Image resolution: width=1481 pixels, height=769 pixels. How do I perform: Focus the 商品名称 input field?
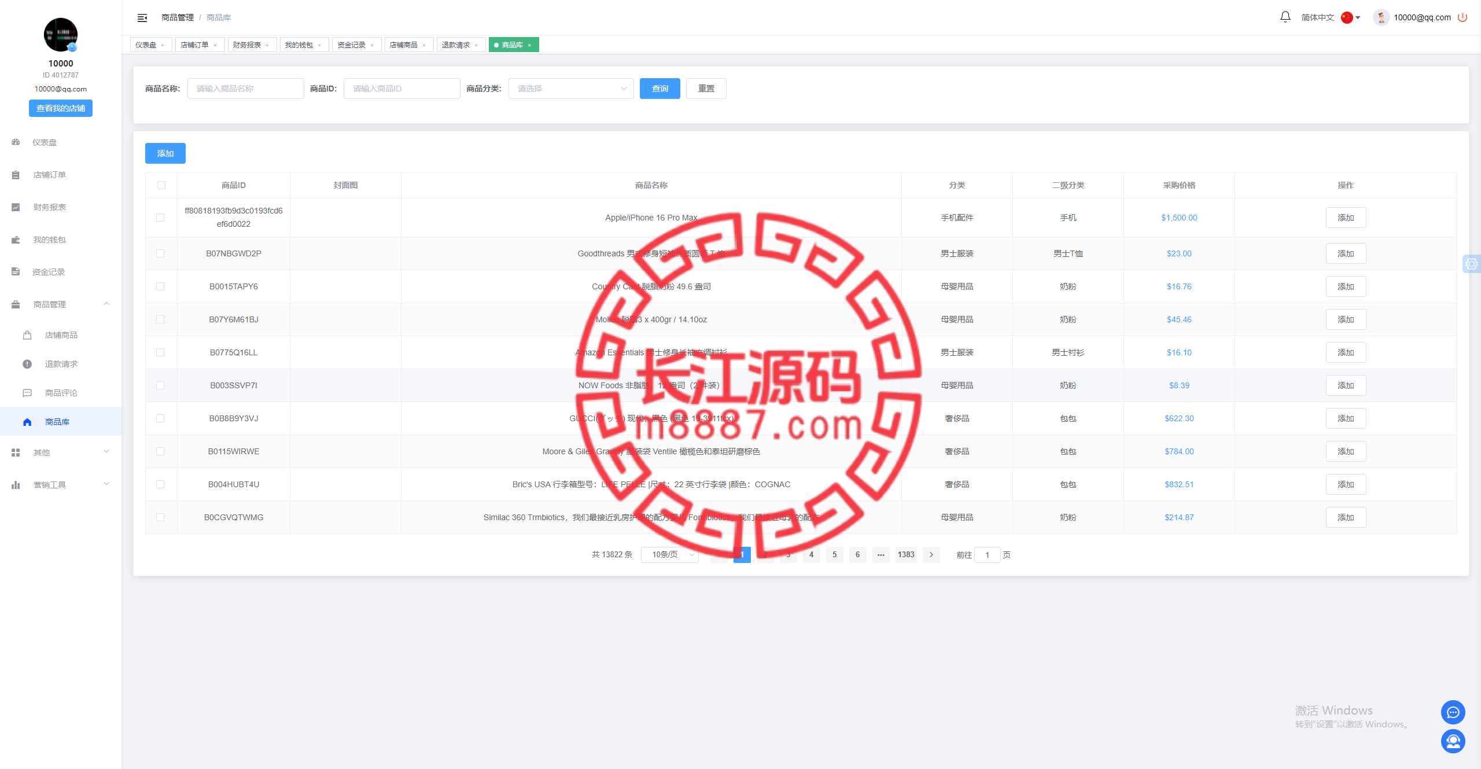246,89
